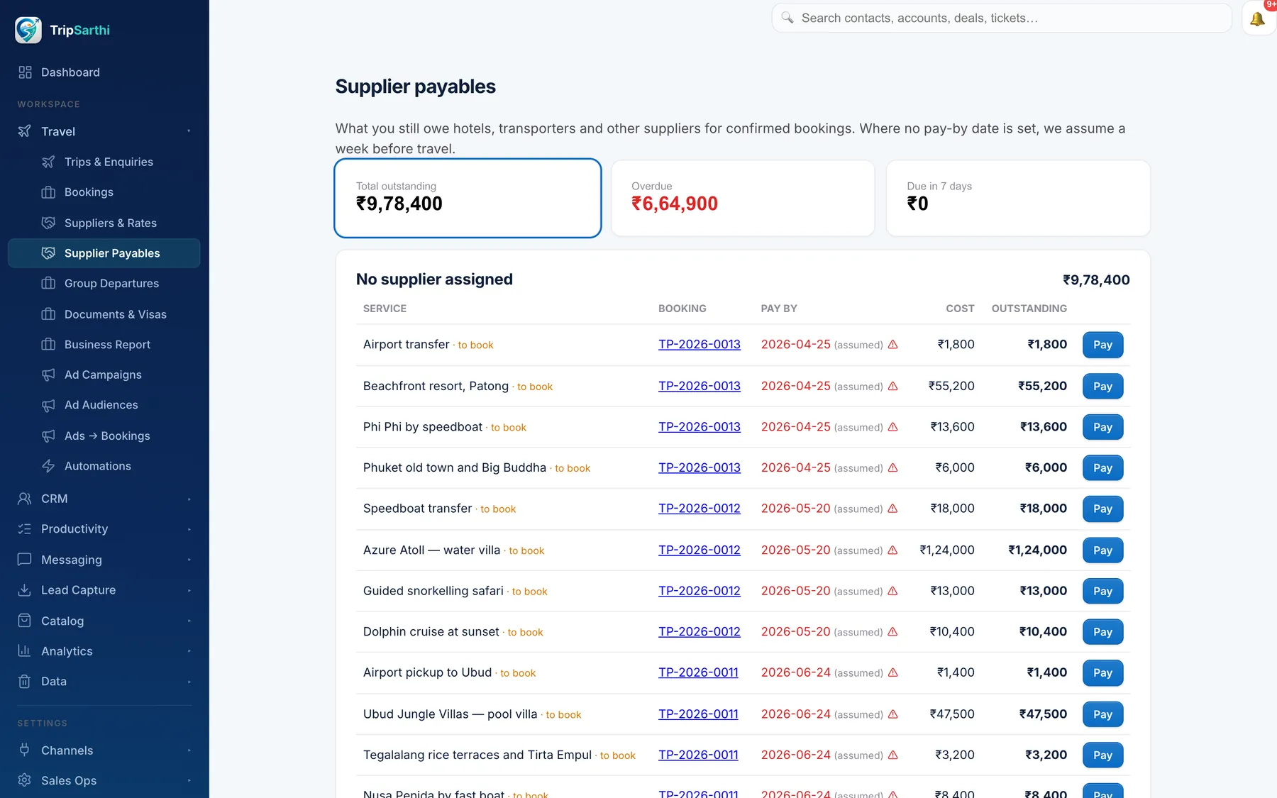Screen dimensions: 1277x798
Task: Open the notifications bell
Action: (x=1258, y=18)
